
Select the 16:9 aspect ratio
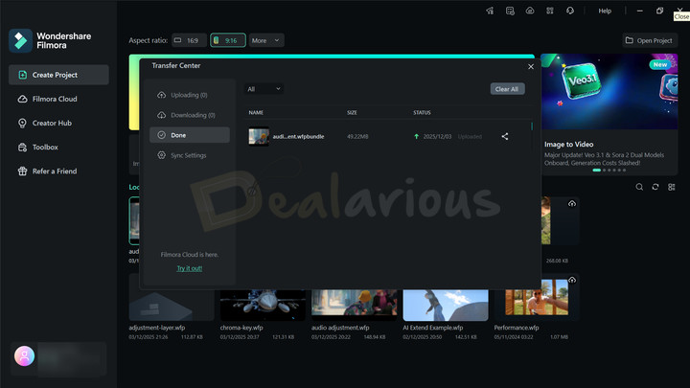(x=189, y=41)
